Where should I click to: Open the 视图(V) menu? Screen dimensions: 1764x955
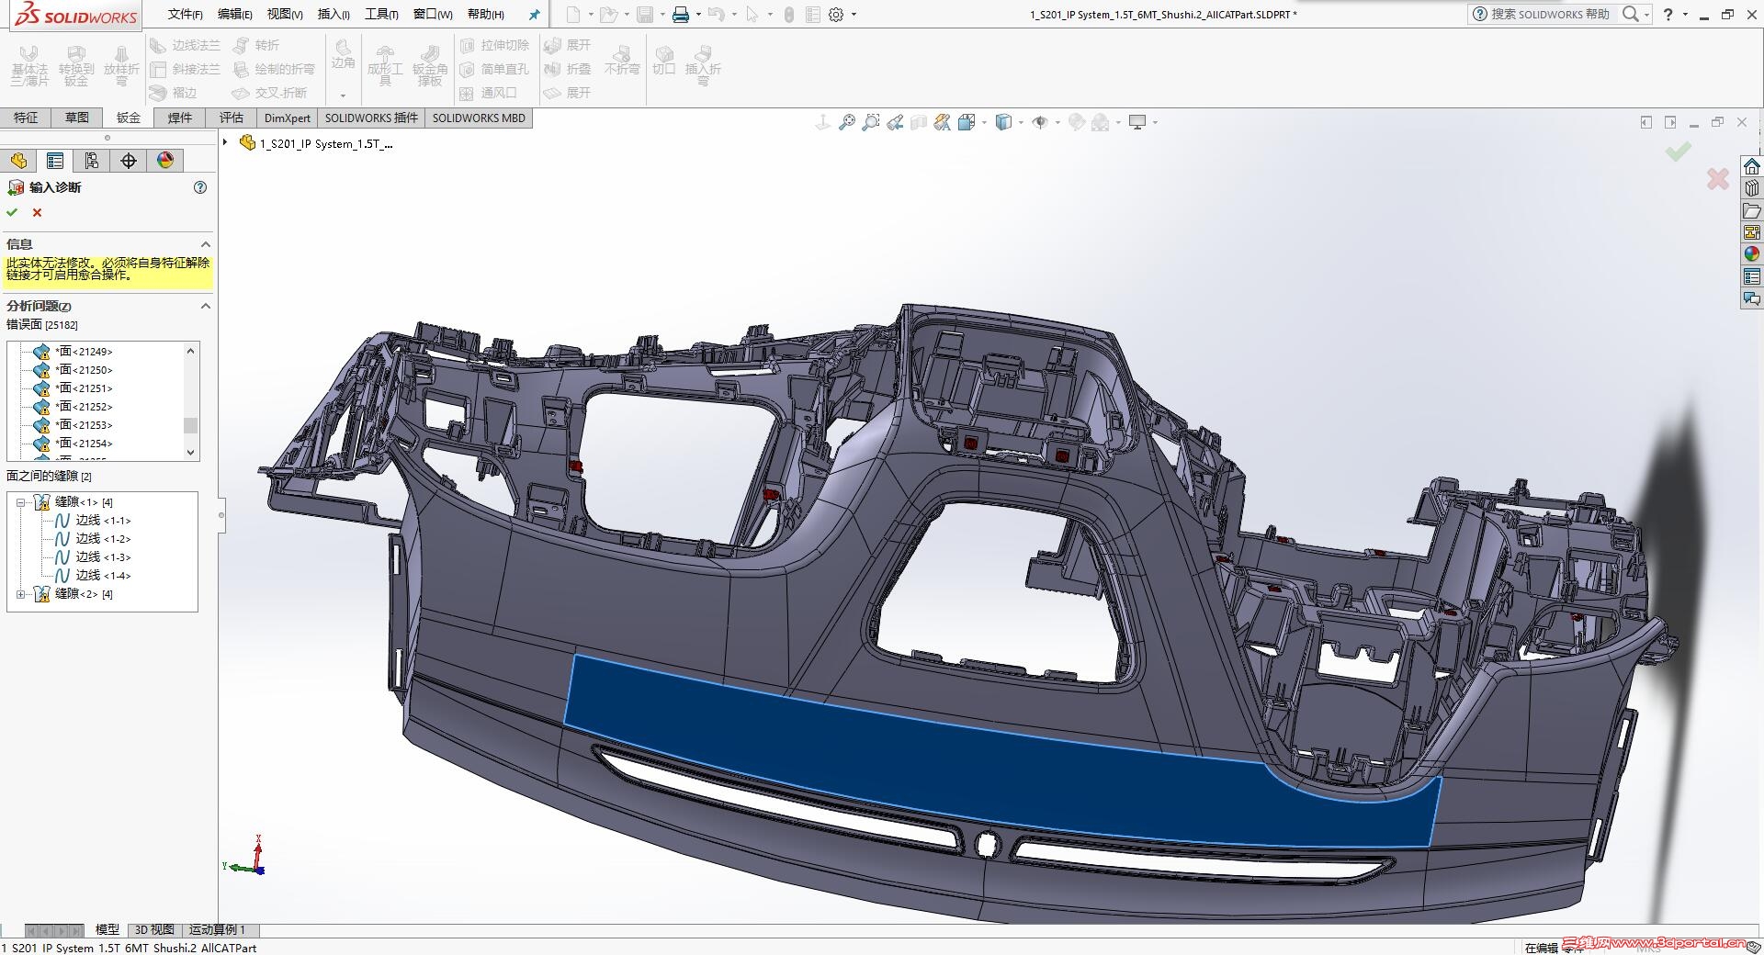click(x=285, y=15)
